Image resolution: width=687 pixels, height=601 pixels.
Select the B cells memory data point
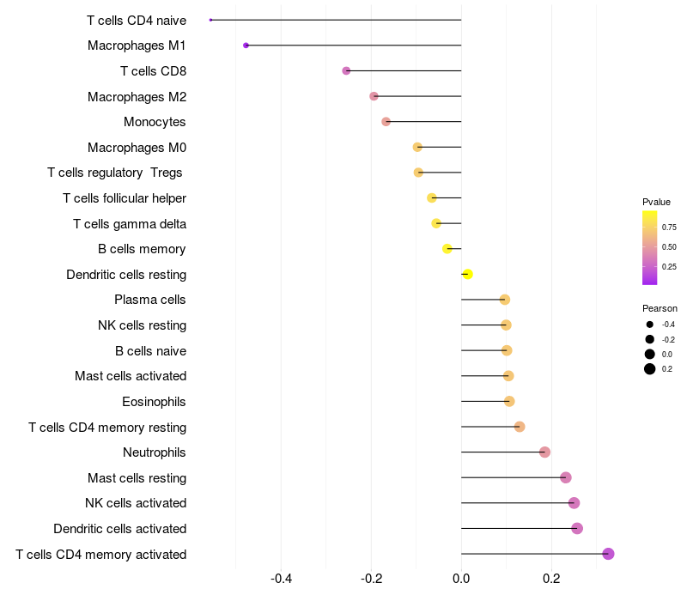[x=447, y=249]
